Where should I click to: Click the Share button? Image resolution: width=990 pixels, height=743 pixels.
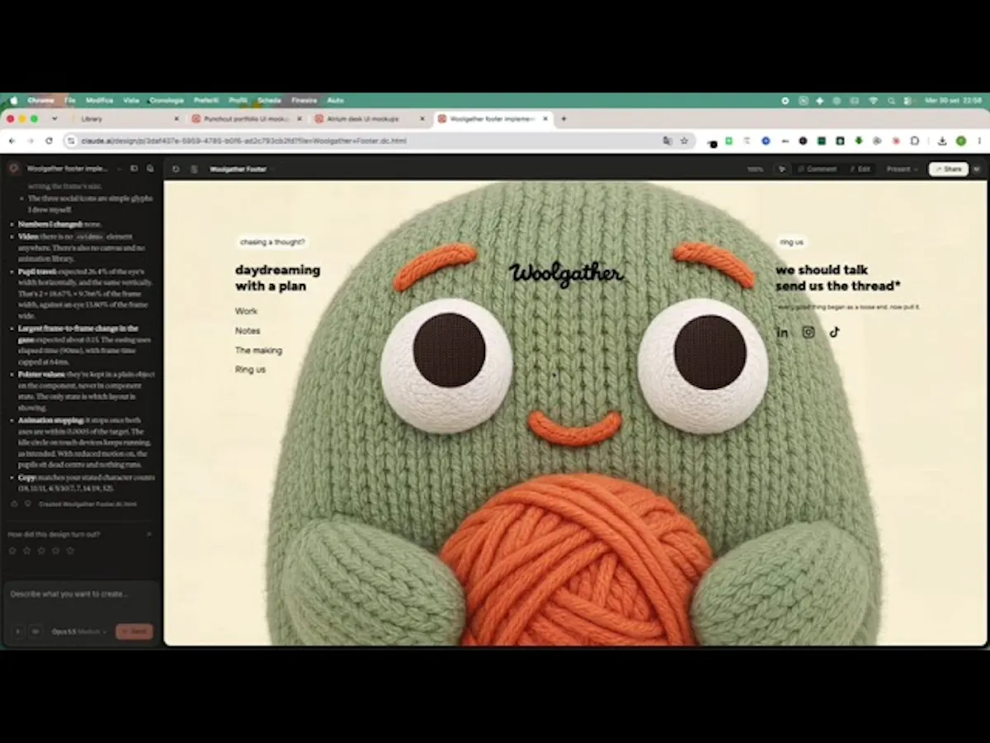pyautogui.click(x=948, y=168)
